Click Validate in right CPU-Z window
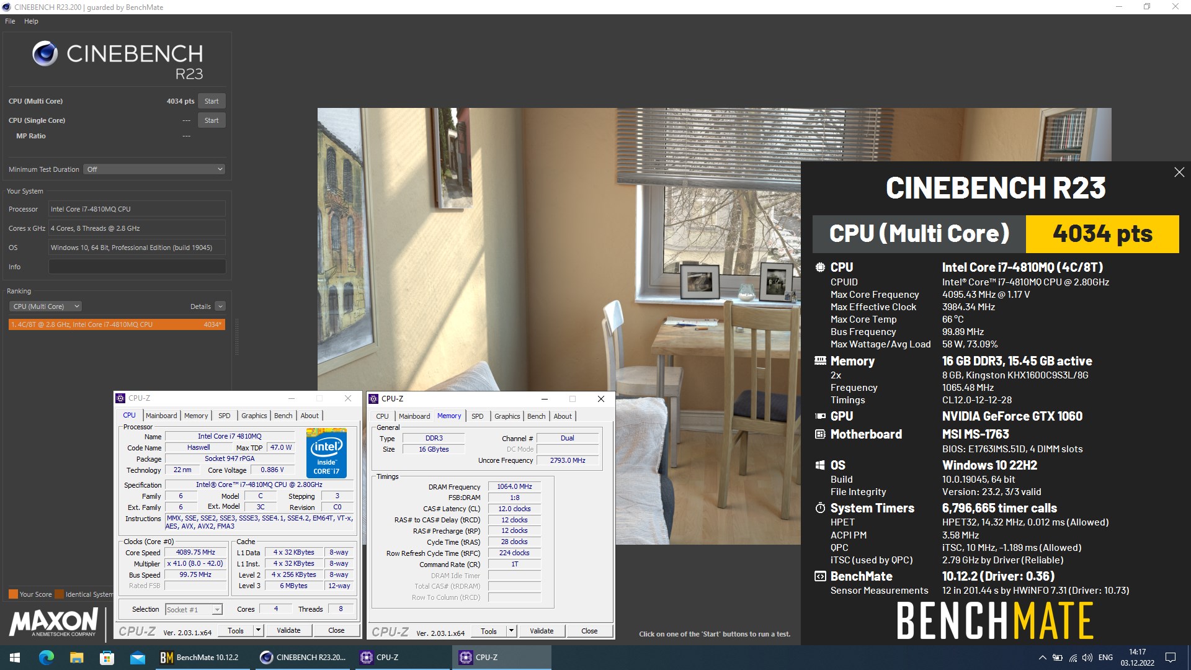This screenshot has width=1191, height=670. point(542,632)
